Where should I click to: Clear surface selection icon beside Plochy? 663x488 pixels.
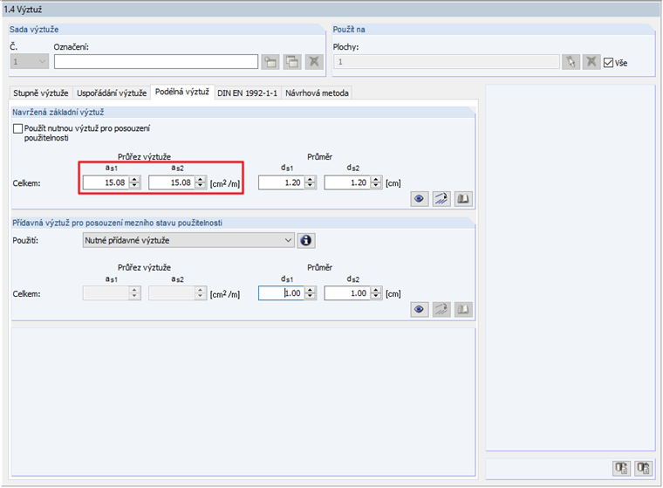(x=591, y=62)
